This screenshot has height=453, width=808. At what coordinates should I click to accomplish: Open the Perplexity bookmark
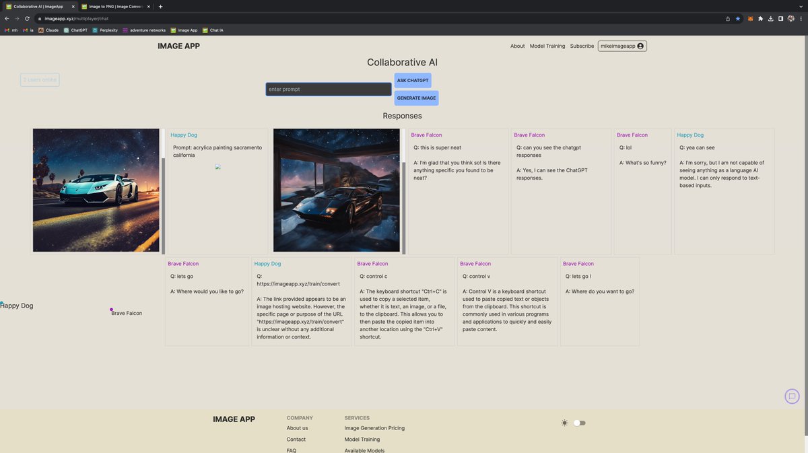105,30
